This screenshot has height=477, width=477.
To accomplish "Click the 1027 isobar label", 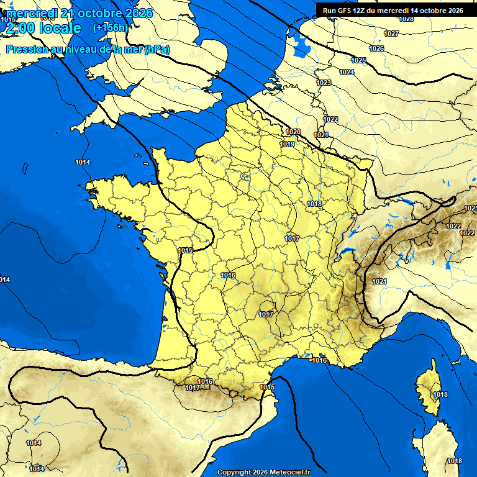I will (391, 34).
